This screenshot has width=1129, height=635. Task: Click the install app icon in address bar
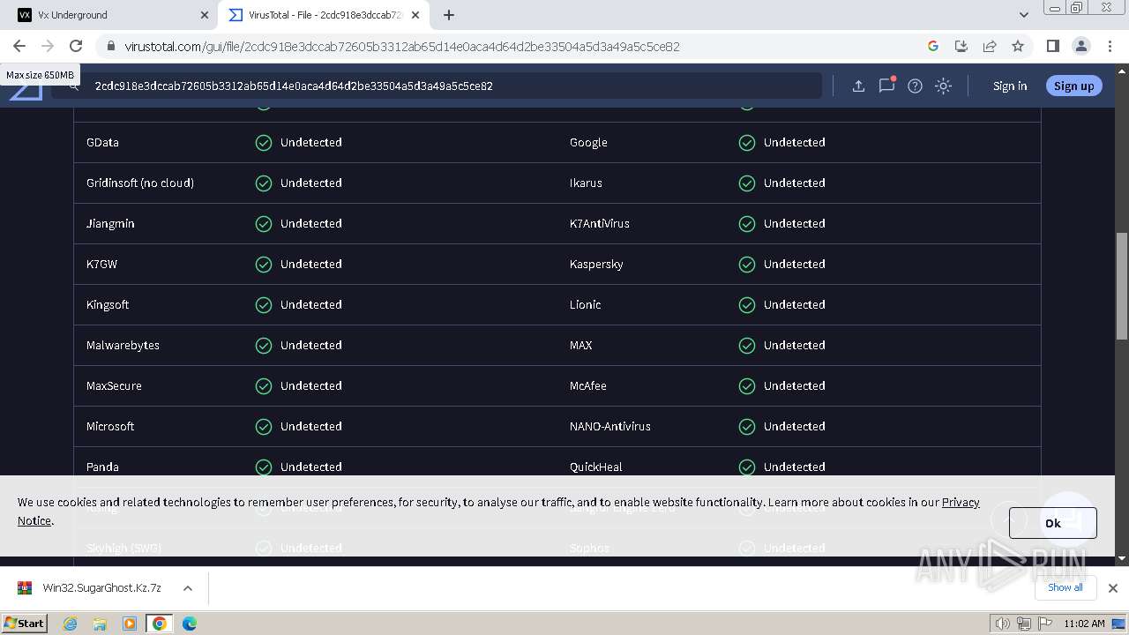coord(961,46)
